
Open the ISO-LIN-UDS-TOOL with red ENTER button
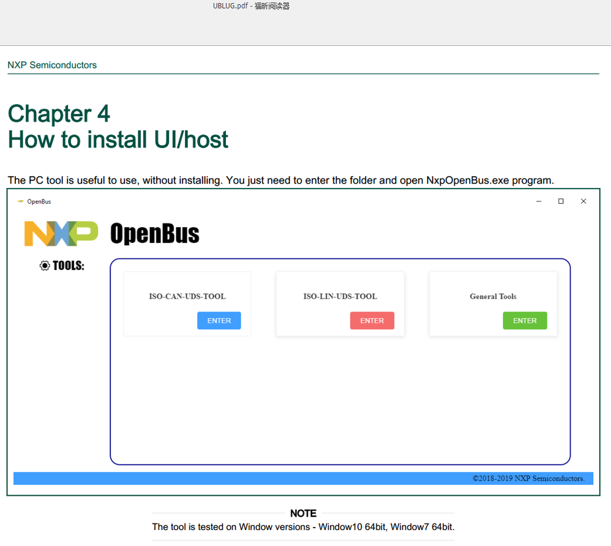coord(372,320)
